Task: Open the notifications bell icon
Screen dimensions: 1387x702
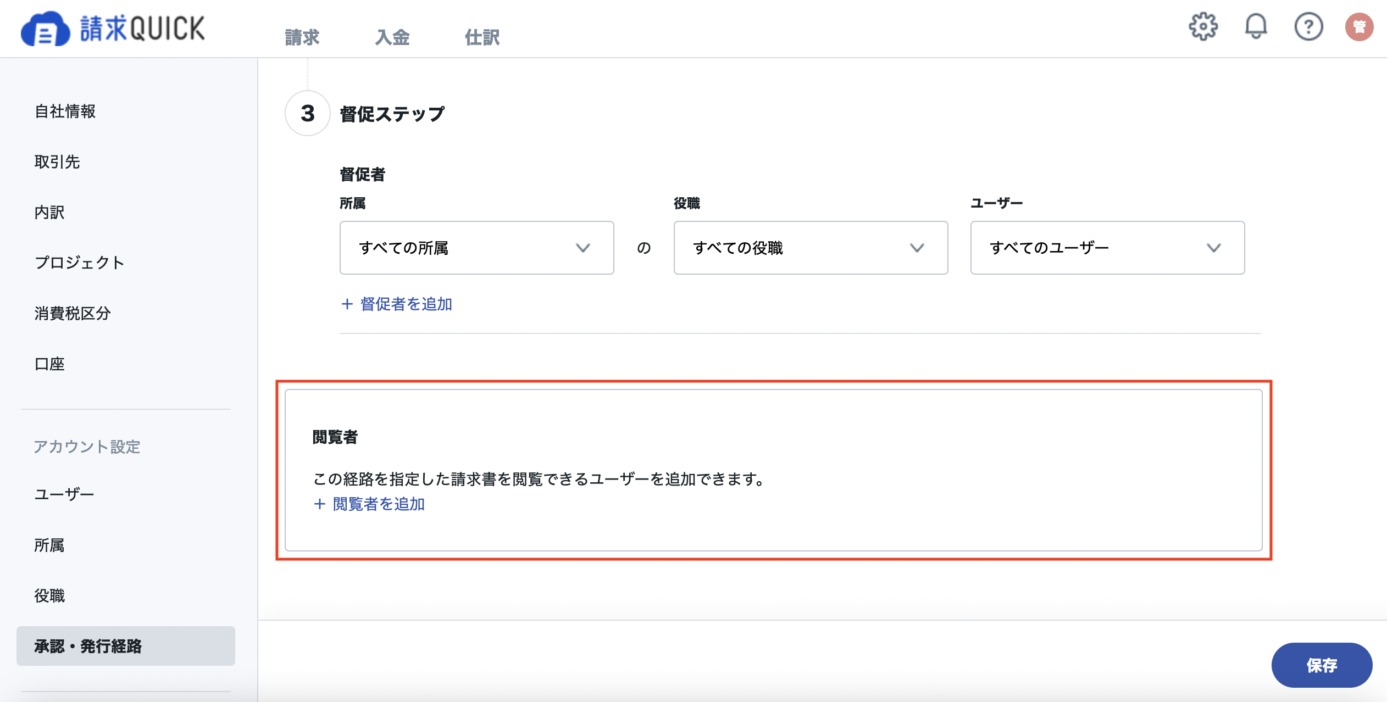Action: point(1256,27)
